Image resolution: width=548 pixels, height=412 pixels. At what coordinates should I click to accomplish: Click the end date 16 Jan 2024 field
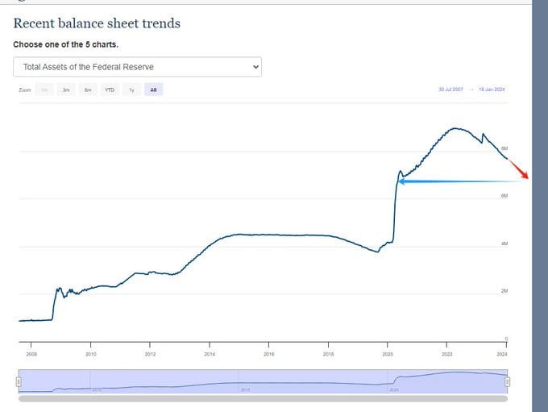point(492,89)
